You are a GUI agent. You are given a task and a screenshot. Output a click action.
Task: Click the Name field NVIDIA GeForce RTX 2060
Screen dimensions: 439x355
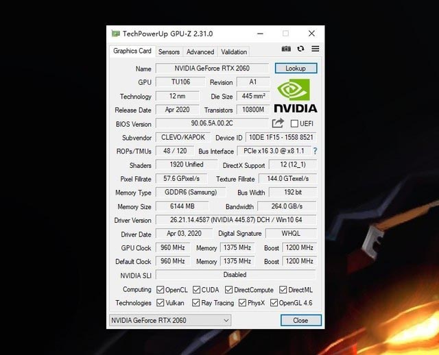pyautogui.click(x=212, y=69)
